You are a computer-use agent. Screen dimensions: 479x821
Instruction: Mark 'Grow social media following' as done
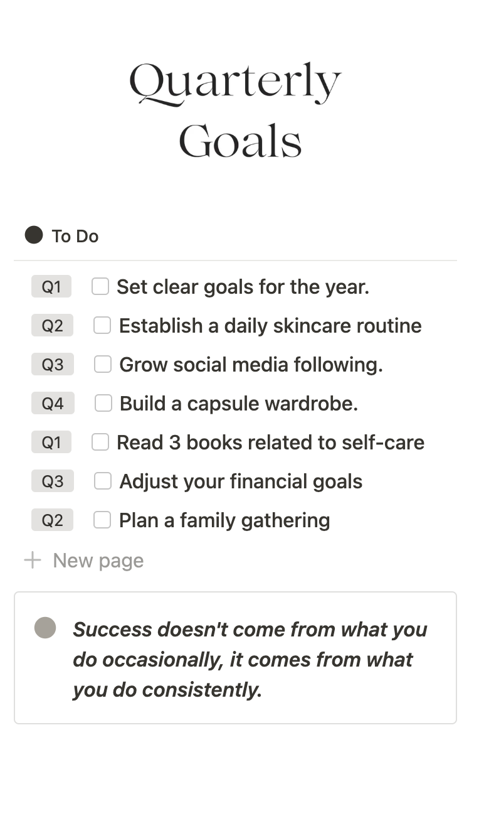[x=103, y=364]
